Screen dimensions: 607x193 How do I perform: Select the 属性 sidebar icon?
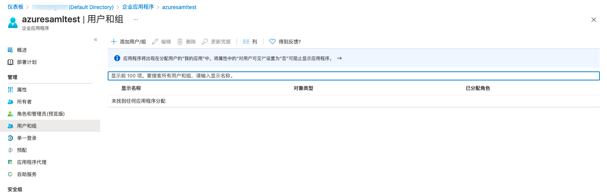pyautogui.click(x=10, y=90)
